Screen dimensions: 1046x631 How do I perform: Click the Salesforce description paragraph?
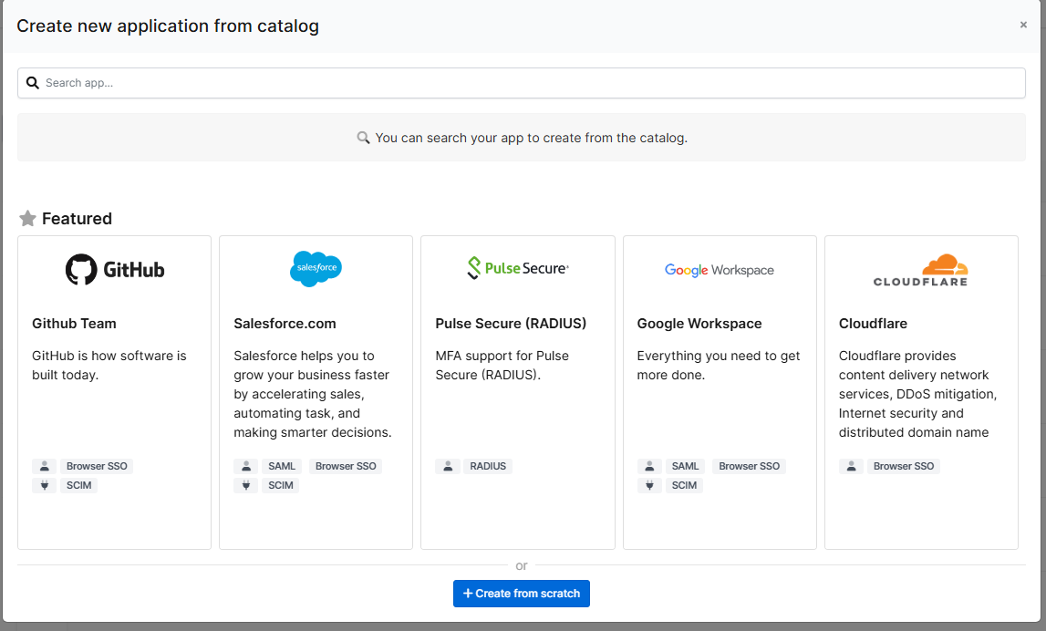click(x=313, y=394)
